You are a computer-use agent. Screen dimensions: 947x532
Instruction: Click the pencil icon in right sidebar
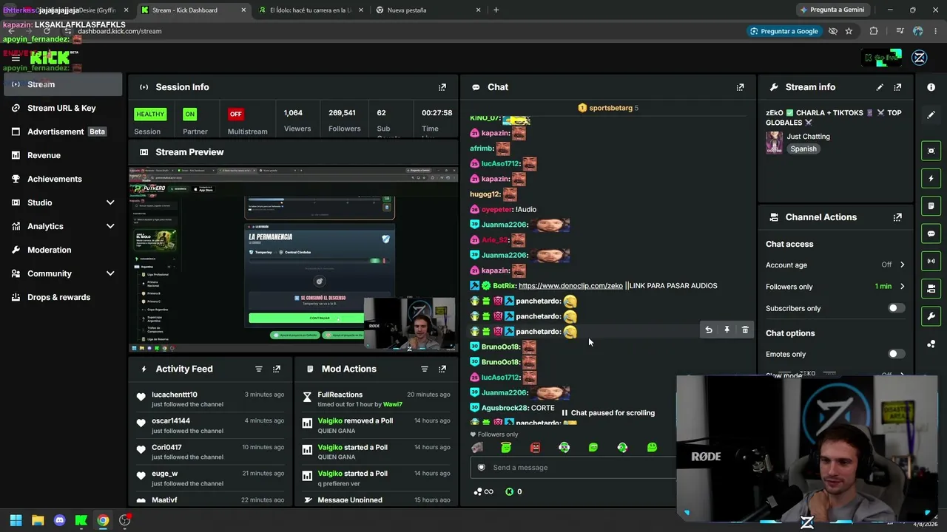(x=931, y=115)
